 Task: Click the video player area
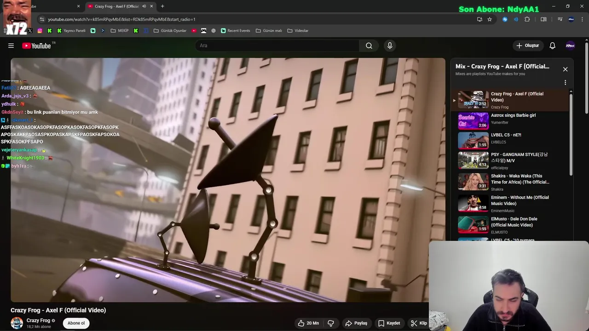point(228,180)
